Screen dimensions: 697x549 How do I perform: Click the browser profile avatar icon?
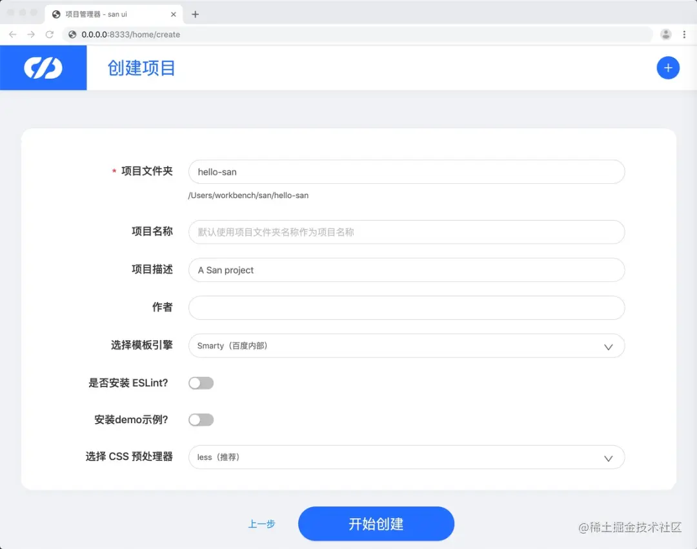click(665, 34)
